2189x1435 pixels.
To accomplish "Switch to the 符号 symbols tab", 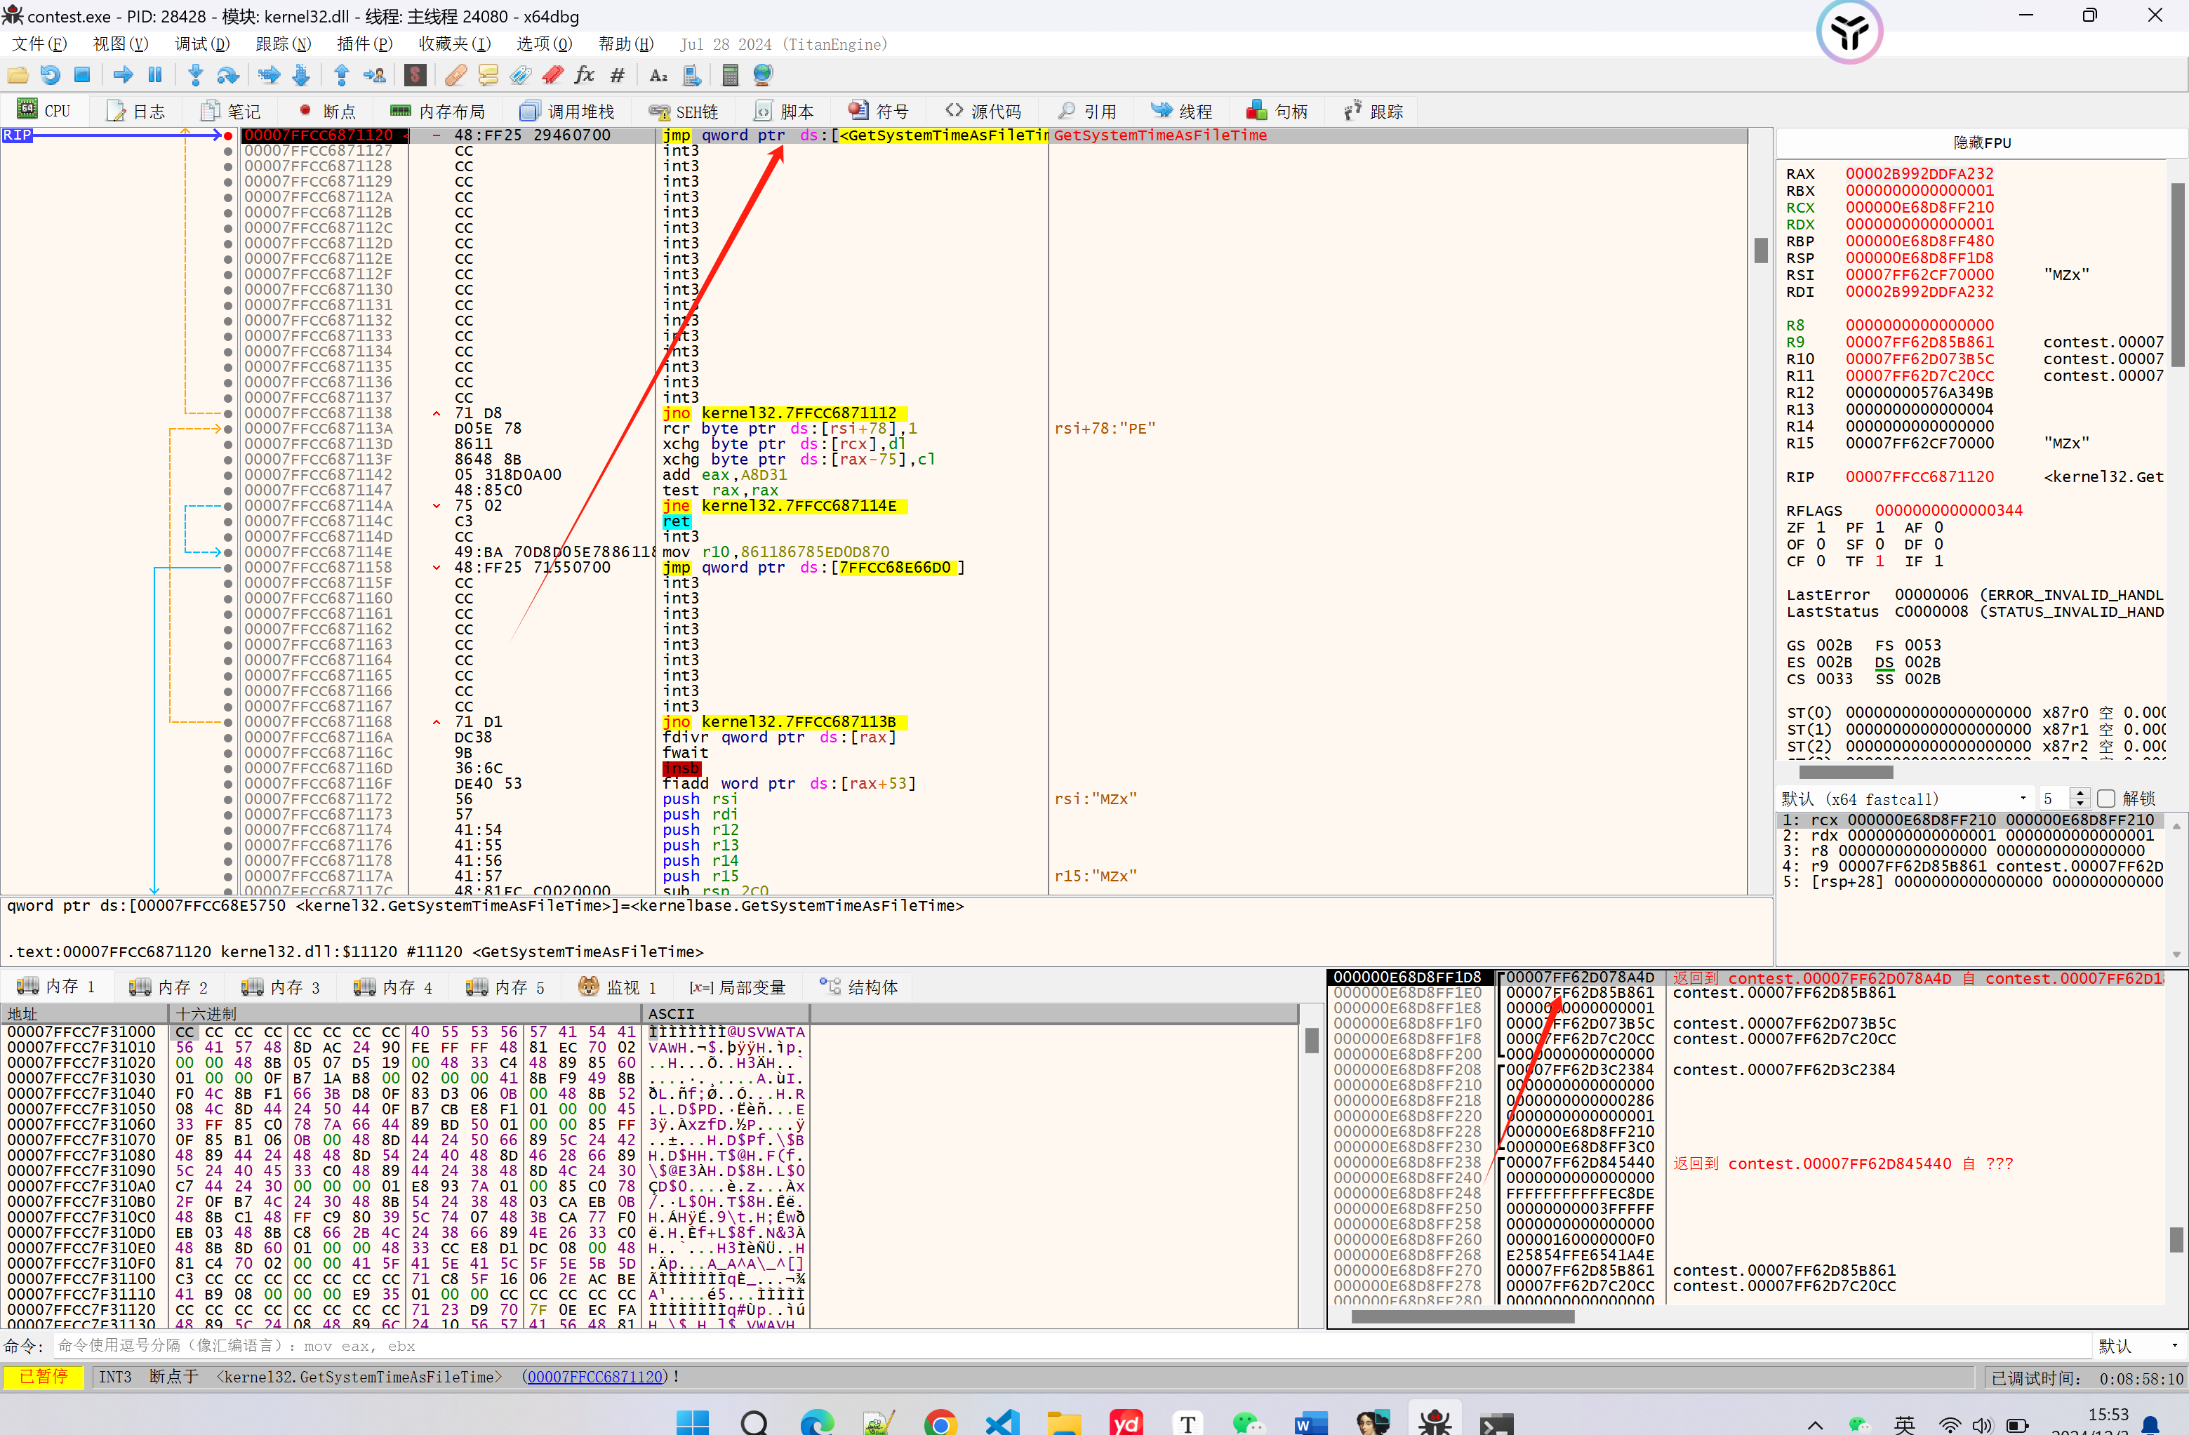I will 879,112.
